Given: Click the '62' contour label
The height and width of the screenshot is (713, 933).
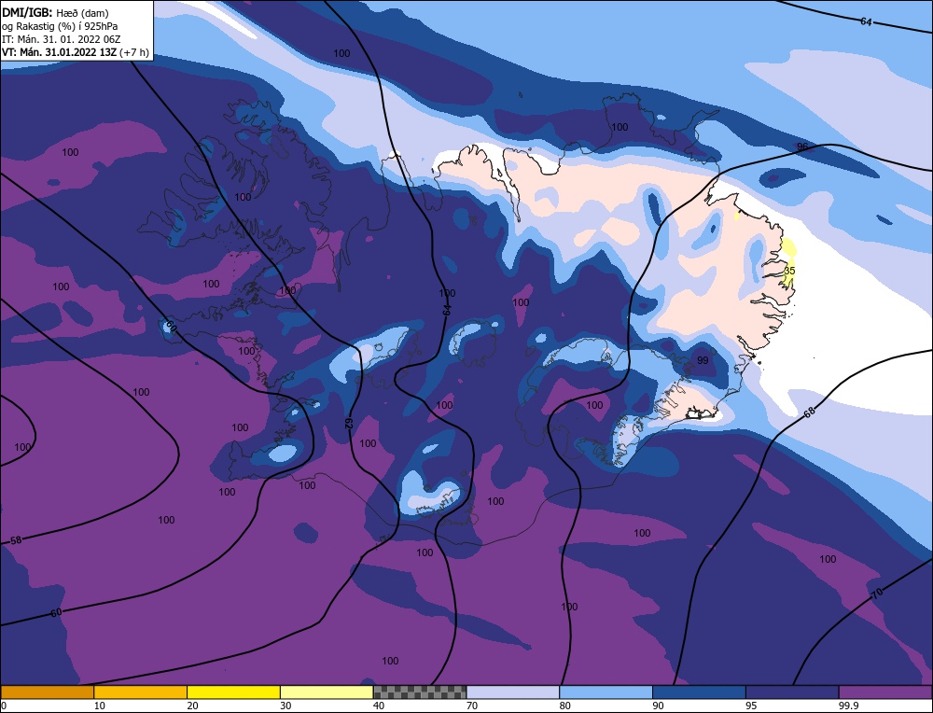Looking at the screenshot, I should [x=349, y=424].
